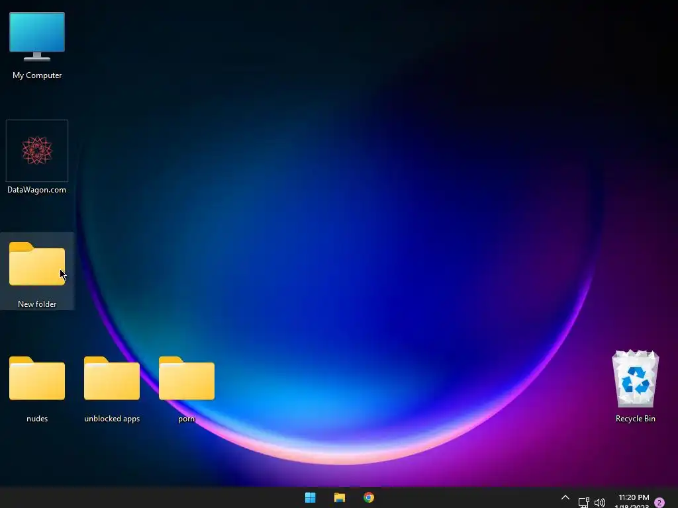Viewport: 678px width, 508px height.
Task: Open the notification badge showing 2
Action: coord(659,503)
